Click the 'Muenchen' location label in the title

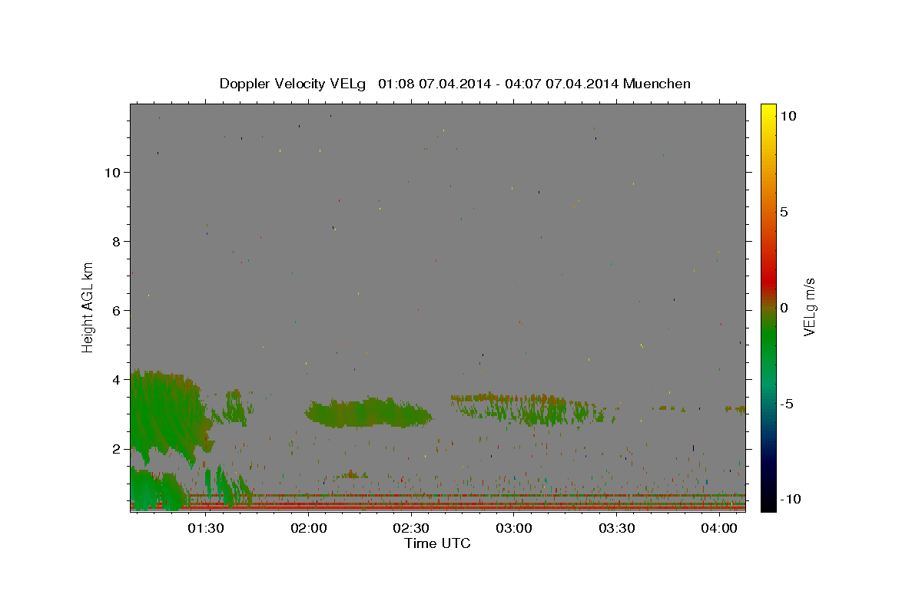point(657,84)
